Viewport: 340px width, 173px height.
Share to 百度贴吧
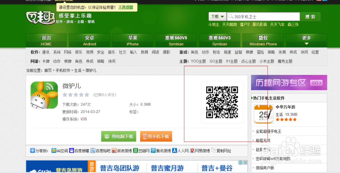tap(101, 151)
